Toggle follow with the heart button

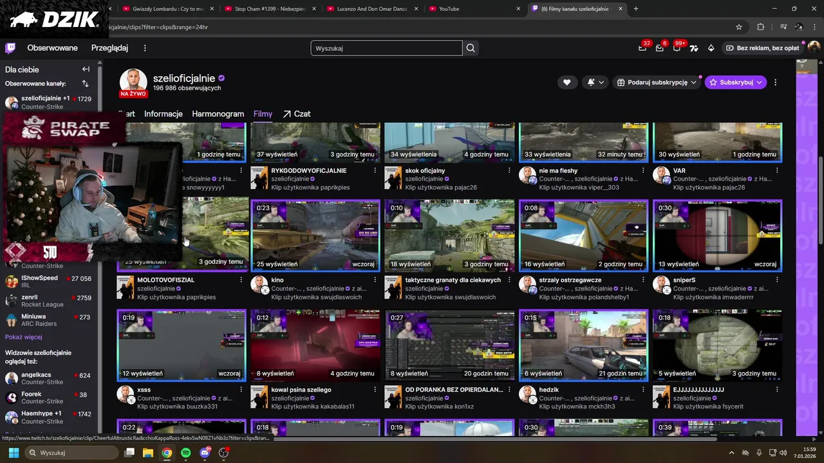(x=566, y=82)
